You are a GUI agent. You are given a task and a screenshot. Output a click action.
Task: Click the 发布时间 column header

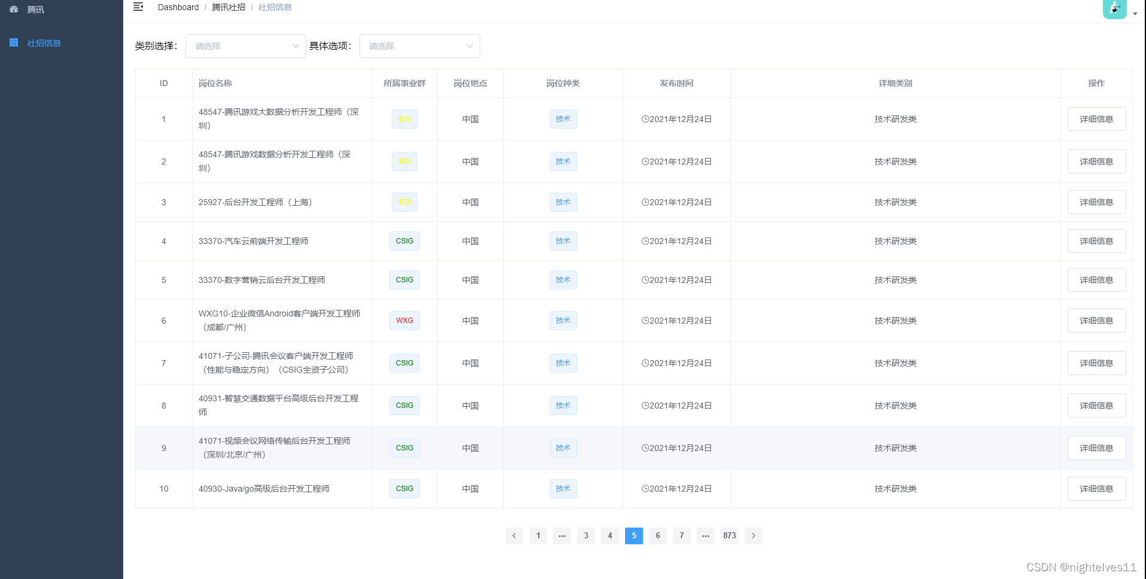(676, 83)
